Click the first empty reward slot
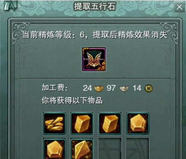The image size is (186, 159). [x=110, y=148]
